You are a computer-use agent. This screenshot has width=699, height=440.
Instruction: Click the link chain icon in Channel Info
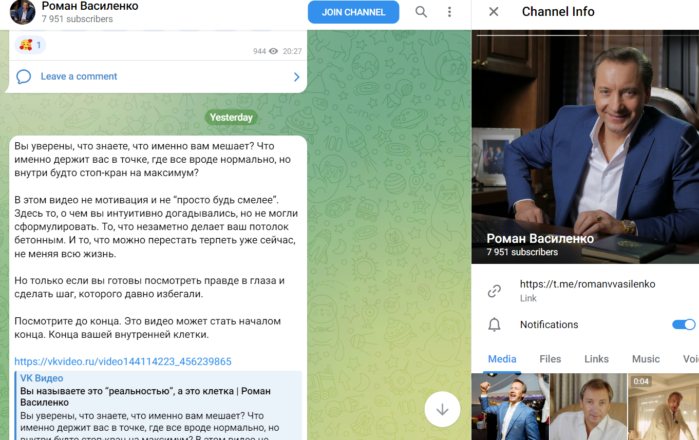tap(494, 291)
